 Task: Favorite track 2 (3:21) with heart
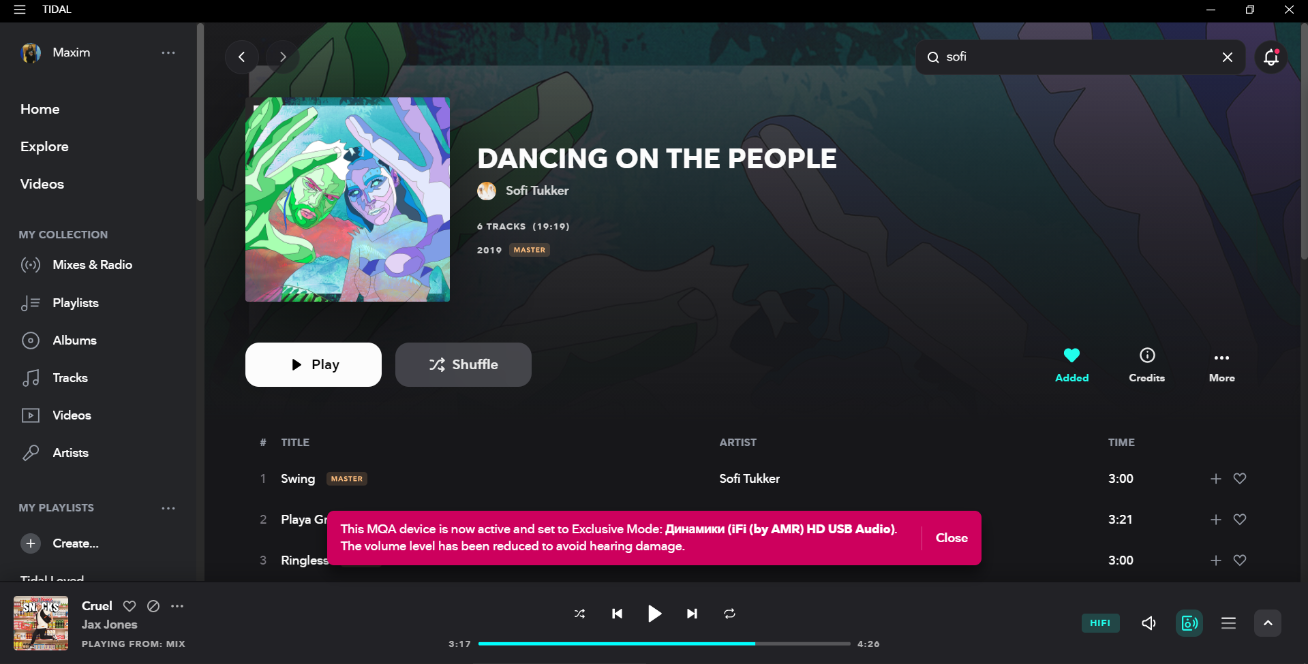[1240, 520]
